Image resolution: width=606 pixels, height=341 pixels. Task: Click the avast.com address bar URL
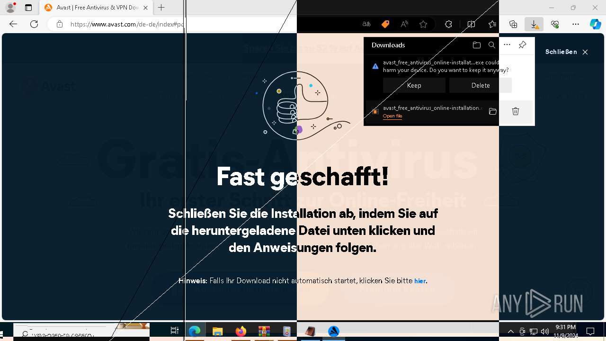127,24
